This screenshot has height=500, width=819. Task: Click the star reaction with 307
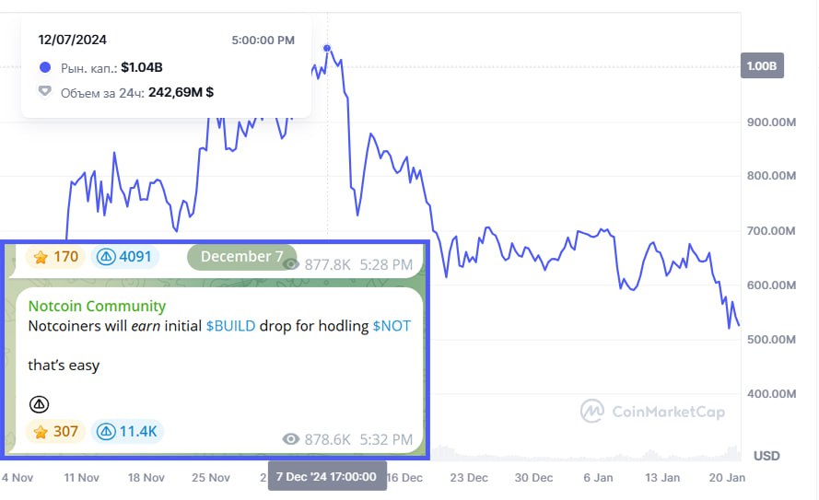[55, 432]
